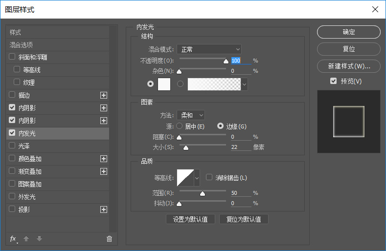This screenshot has height=251, width=386.
Task: Click the move effect down arrow
Action: point(39,238)
